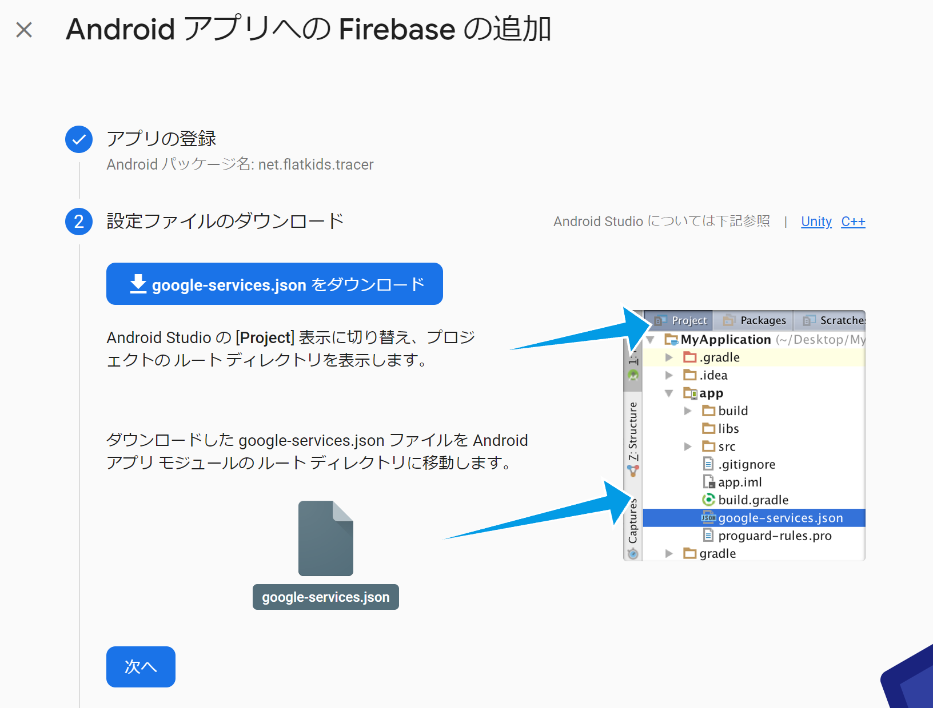Image resolution: width=933 pixels, height=708 pixels.
Task: Click the large gray file icon
Action: 325,538
